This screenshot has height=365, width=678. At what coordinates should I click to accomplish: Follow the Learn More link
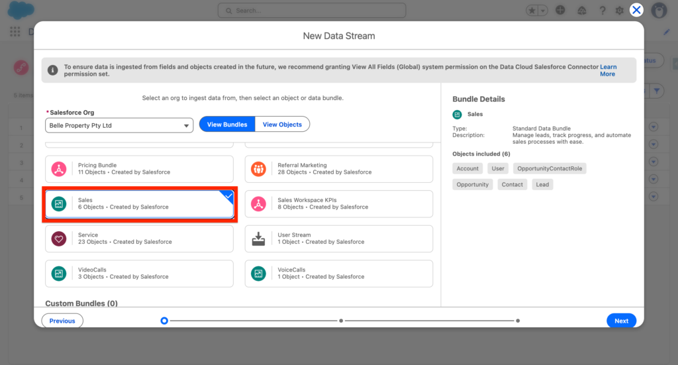pos(607,70)
